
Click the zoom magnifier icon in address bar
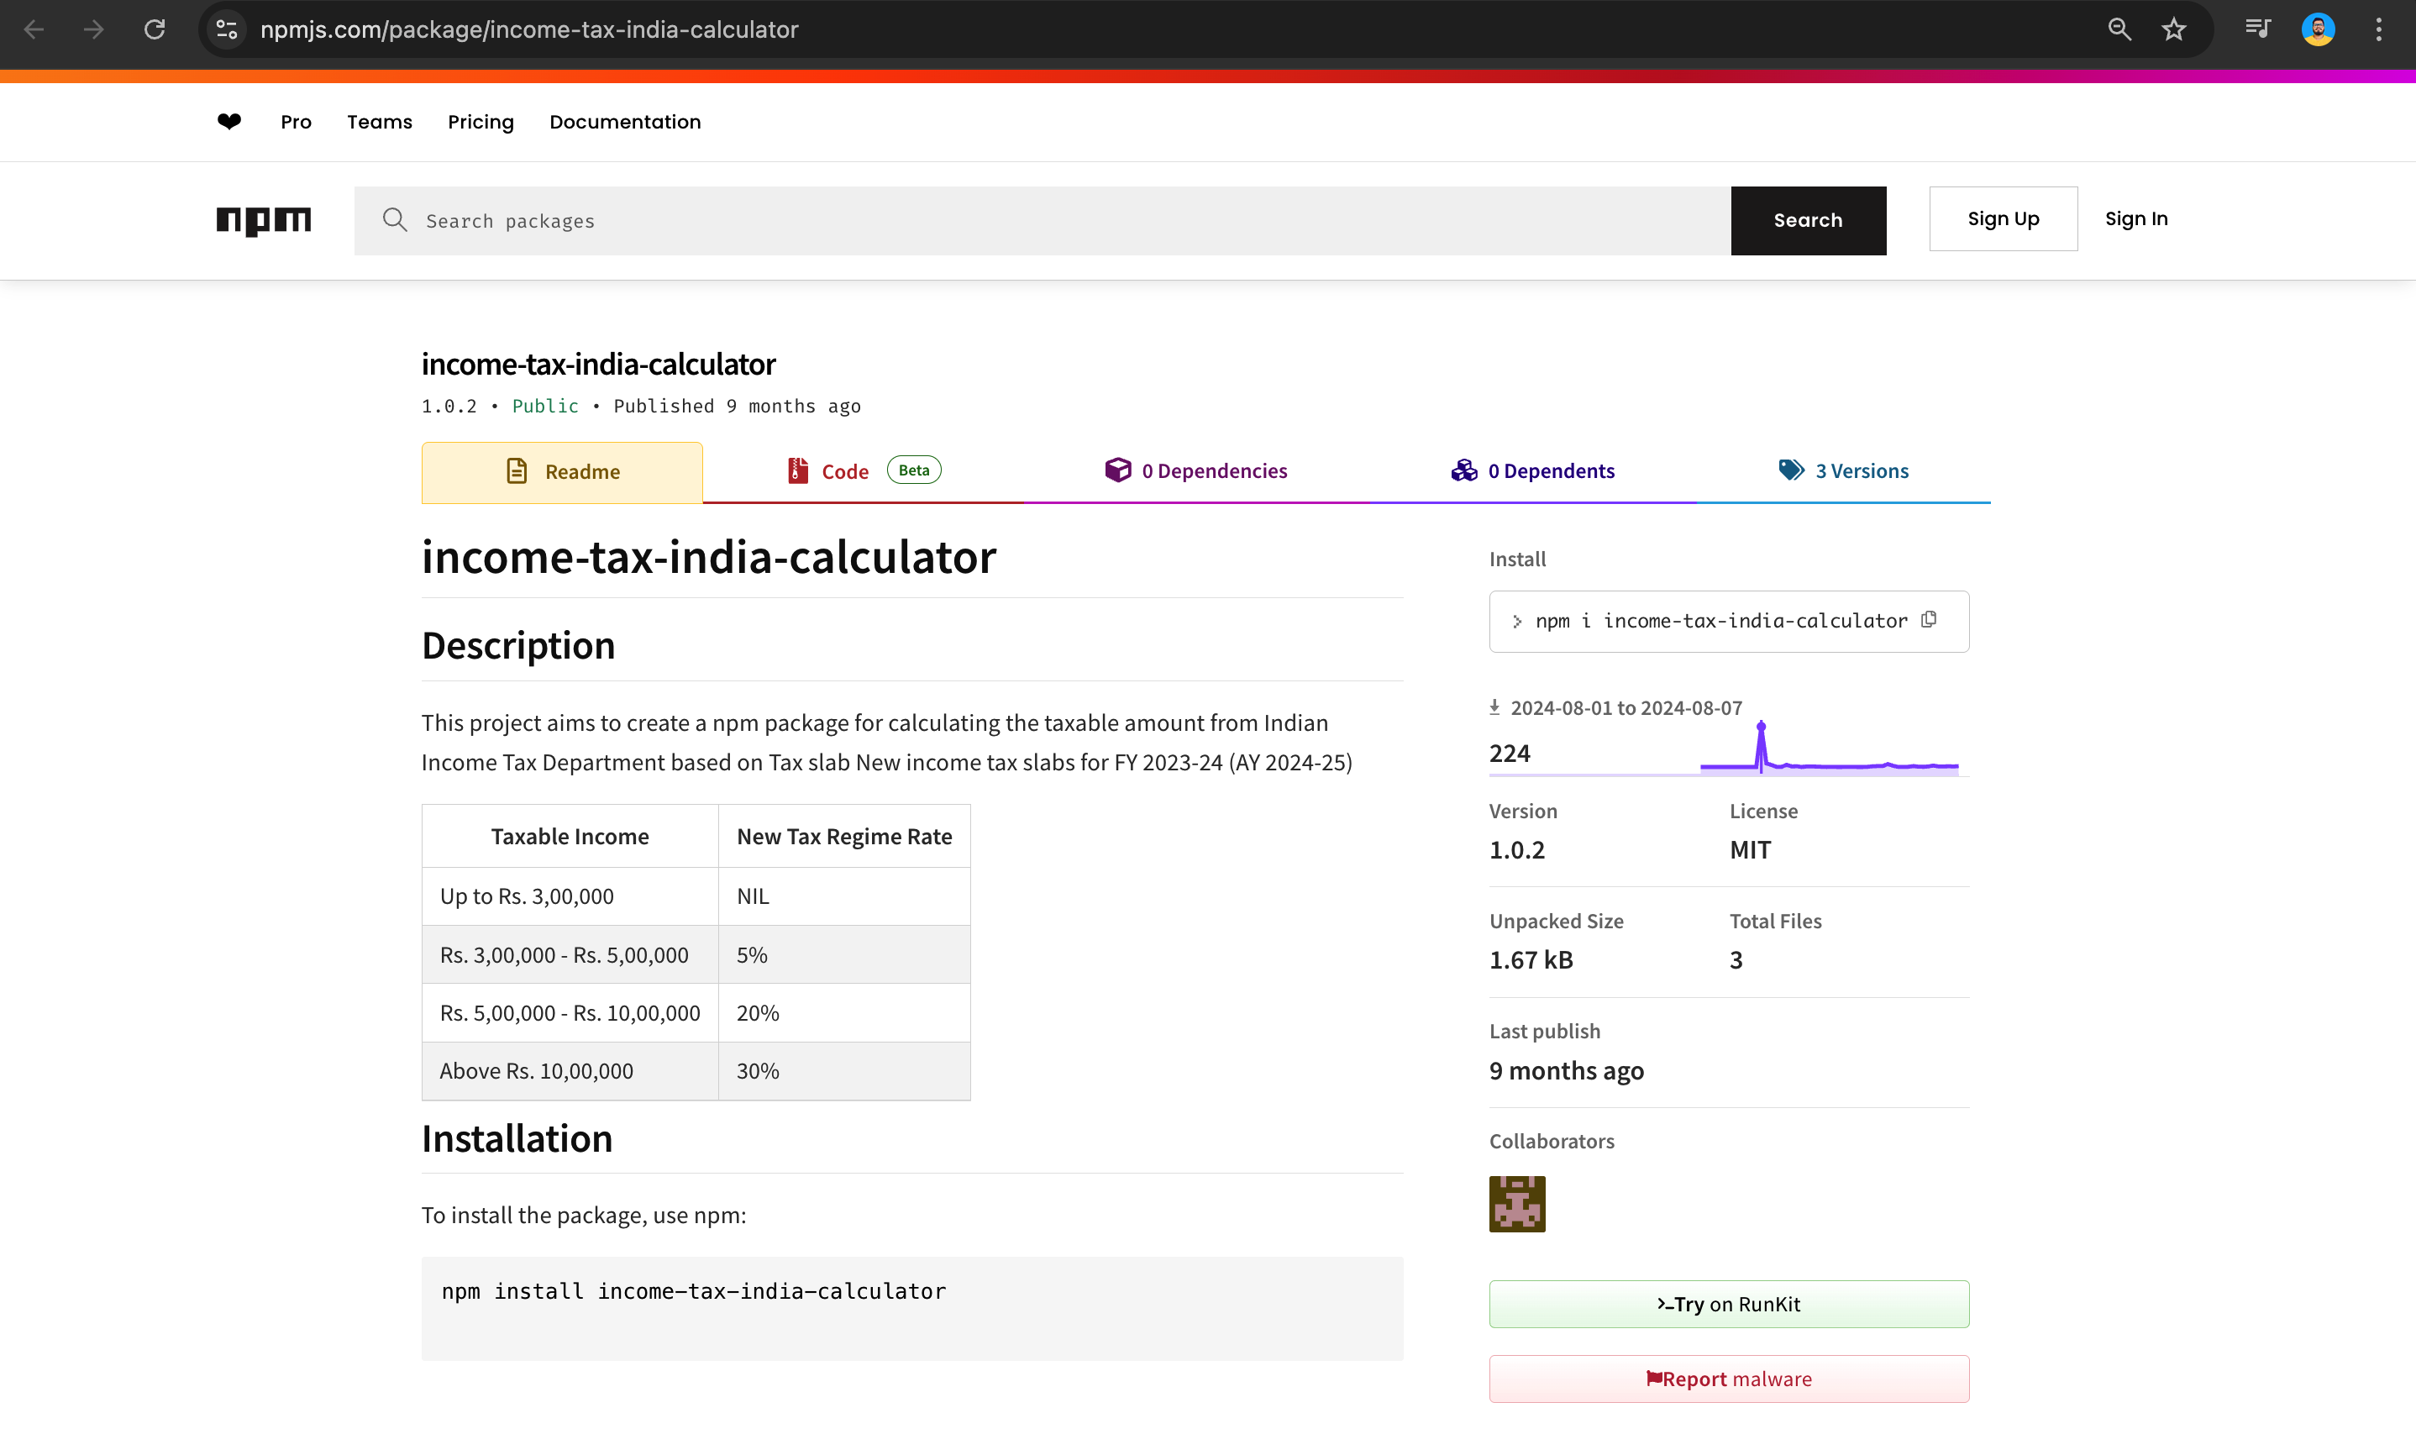[2119, 29]
